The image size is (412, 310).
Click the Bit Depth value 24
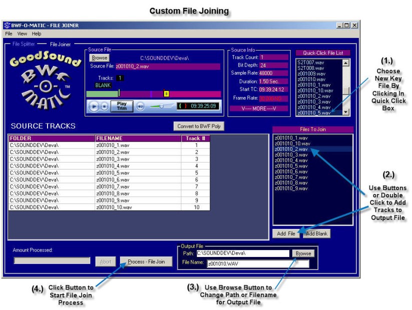(x=273, y=65)
